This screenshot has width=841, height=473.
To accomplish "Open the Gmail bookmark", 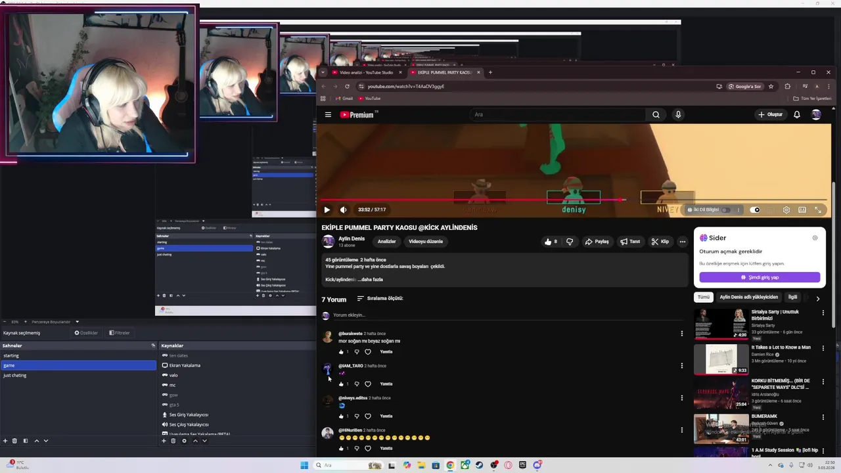I will (344, 99).
